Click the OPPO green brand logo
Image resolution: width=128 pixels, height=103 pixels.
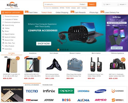click(66, 91)
